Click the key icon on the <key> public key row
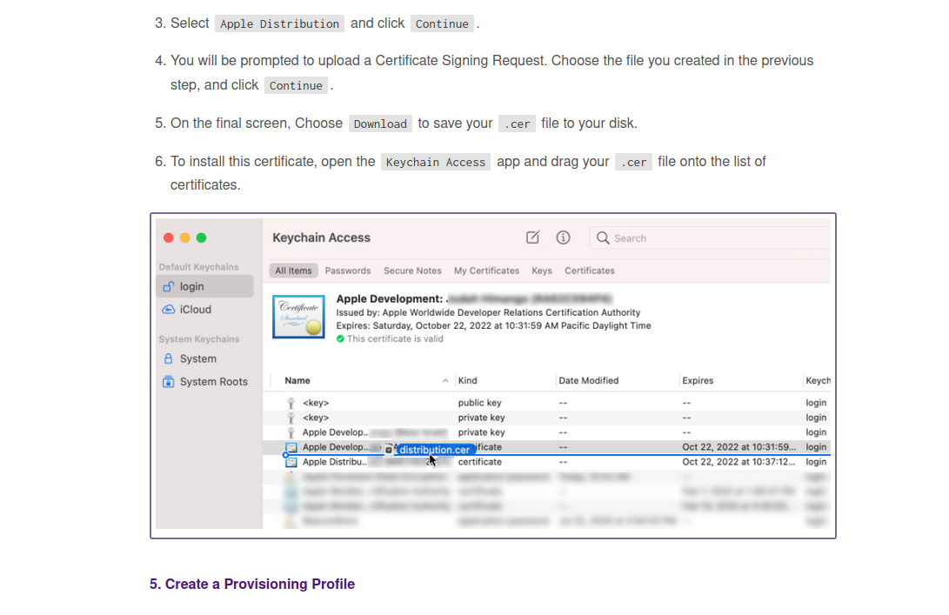Screen dimensions: 949x615 pos(290,403)
